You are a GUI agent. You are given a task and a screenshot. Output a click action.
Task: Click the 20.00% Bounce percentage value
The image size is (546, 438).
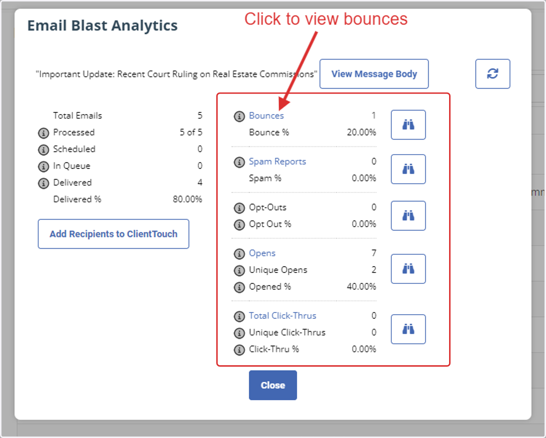pyautogui.click(x=361, y=132)
